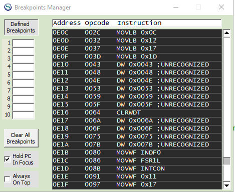This screenshot has height=193, width=235.
Task: Click the vertical scrollbar thumb
Action: click(226, 161)
